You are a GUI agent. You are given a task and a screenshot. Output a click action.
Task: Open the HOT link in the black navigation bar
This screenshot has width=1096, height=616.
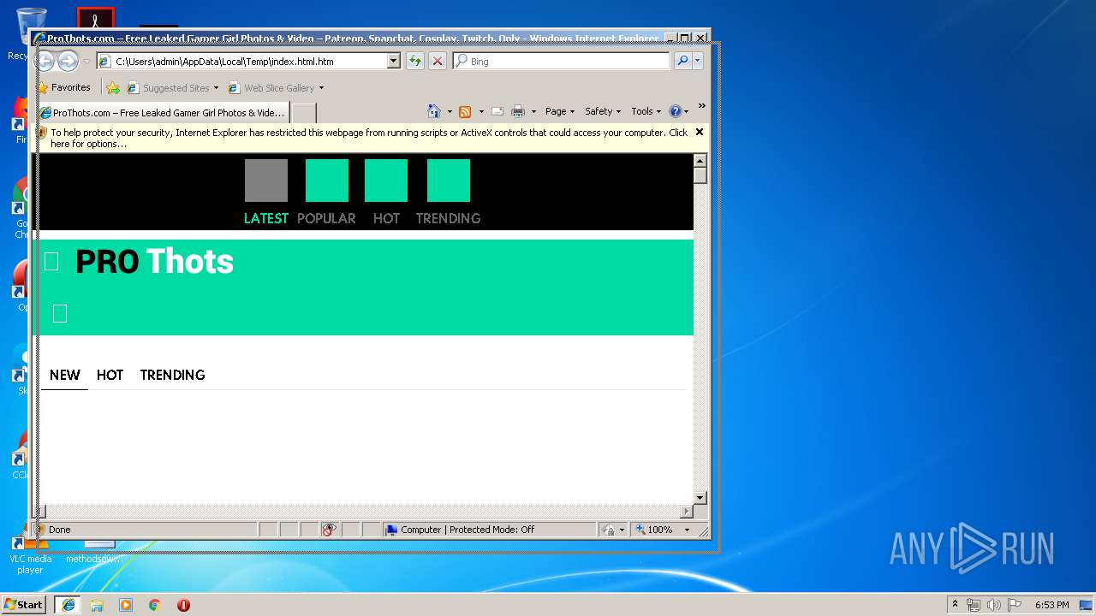click(x=386, y=218)
